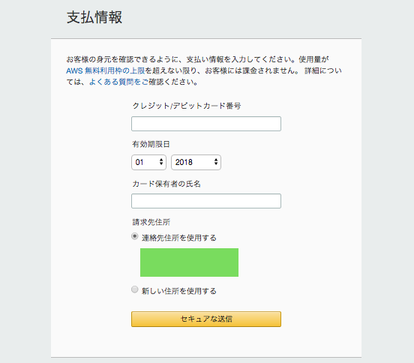Click the 請求先住所 section label
The width and height of the screenshot is (414, 363).
(151, 222)
